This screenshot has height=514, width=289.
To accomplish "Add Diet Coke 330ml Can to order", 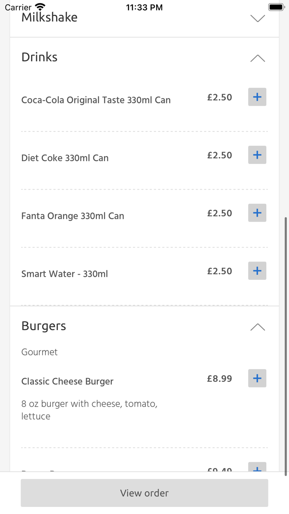I will tap(257, 155).
